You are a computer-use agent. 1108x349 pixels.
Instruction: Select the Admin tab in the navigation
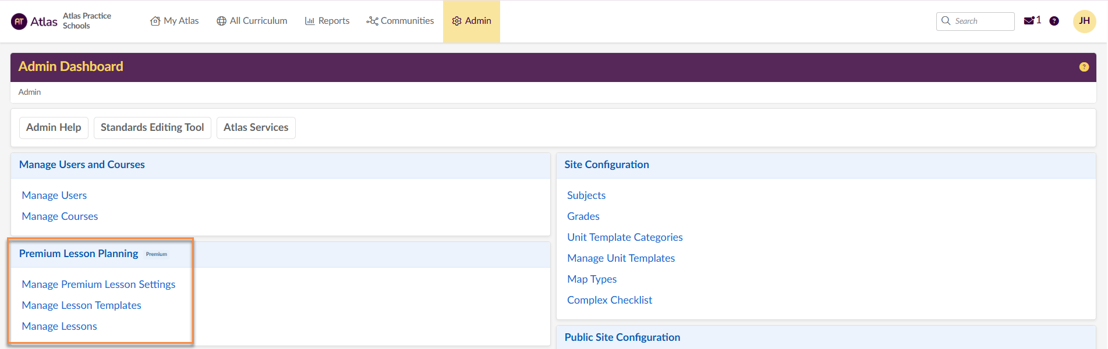(472, 21)
